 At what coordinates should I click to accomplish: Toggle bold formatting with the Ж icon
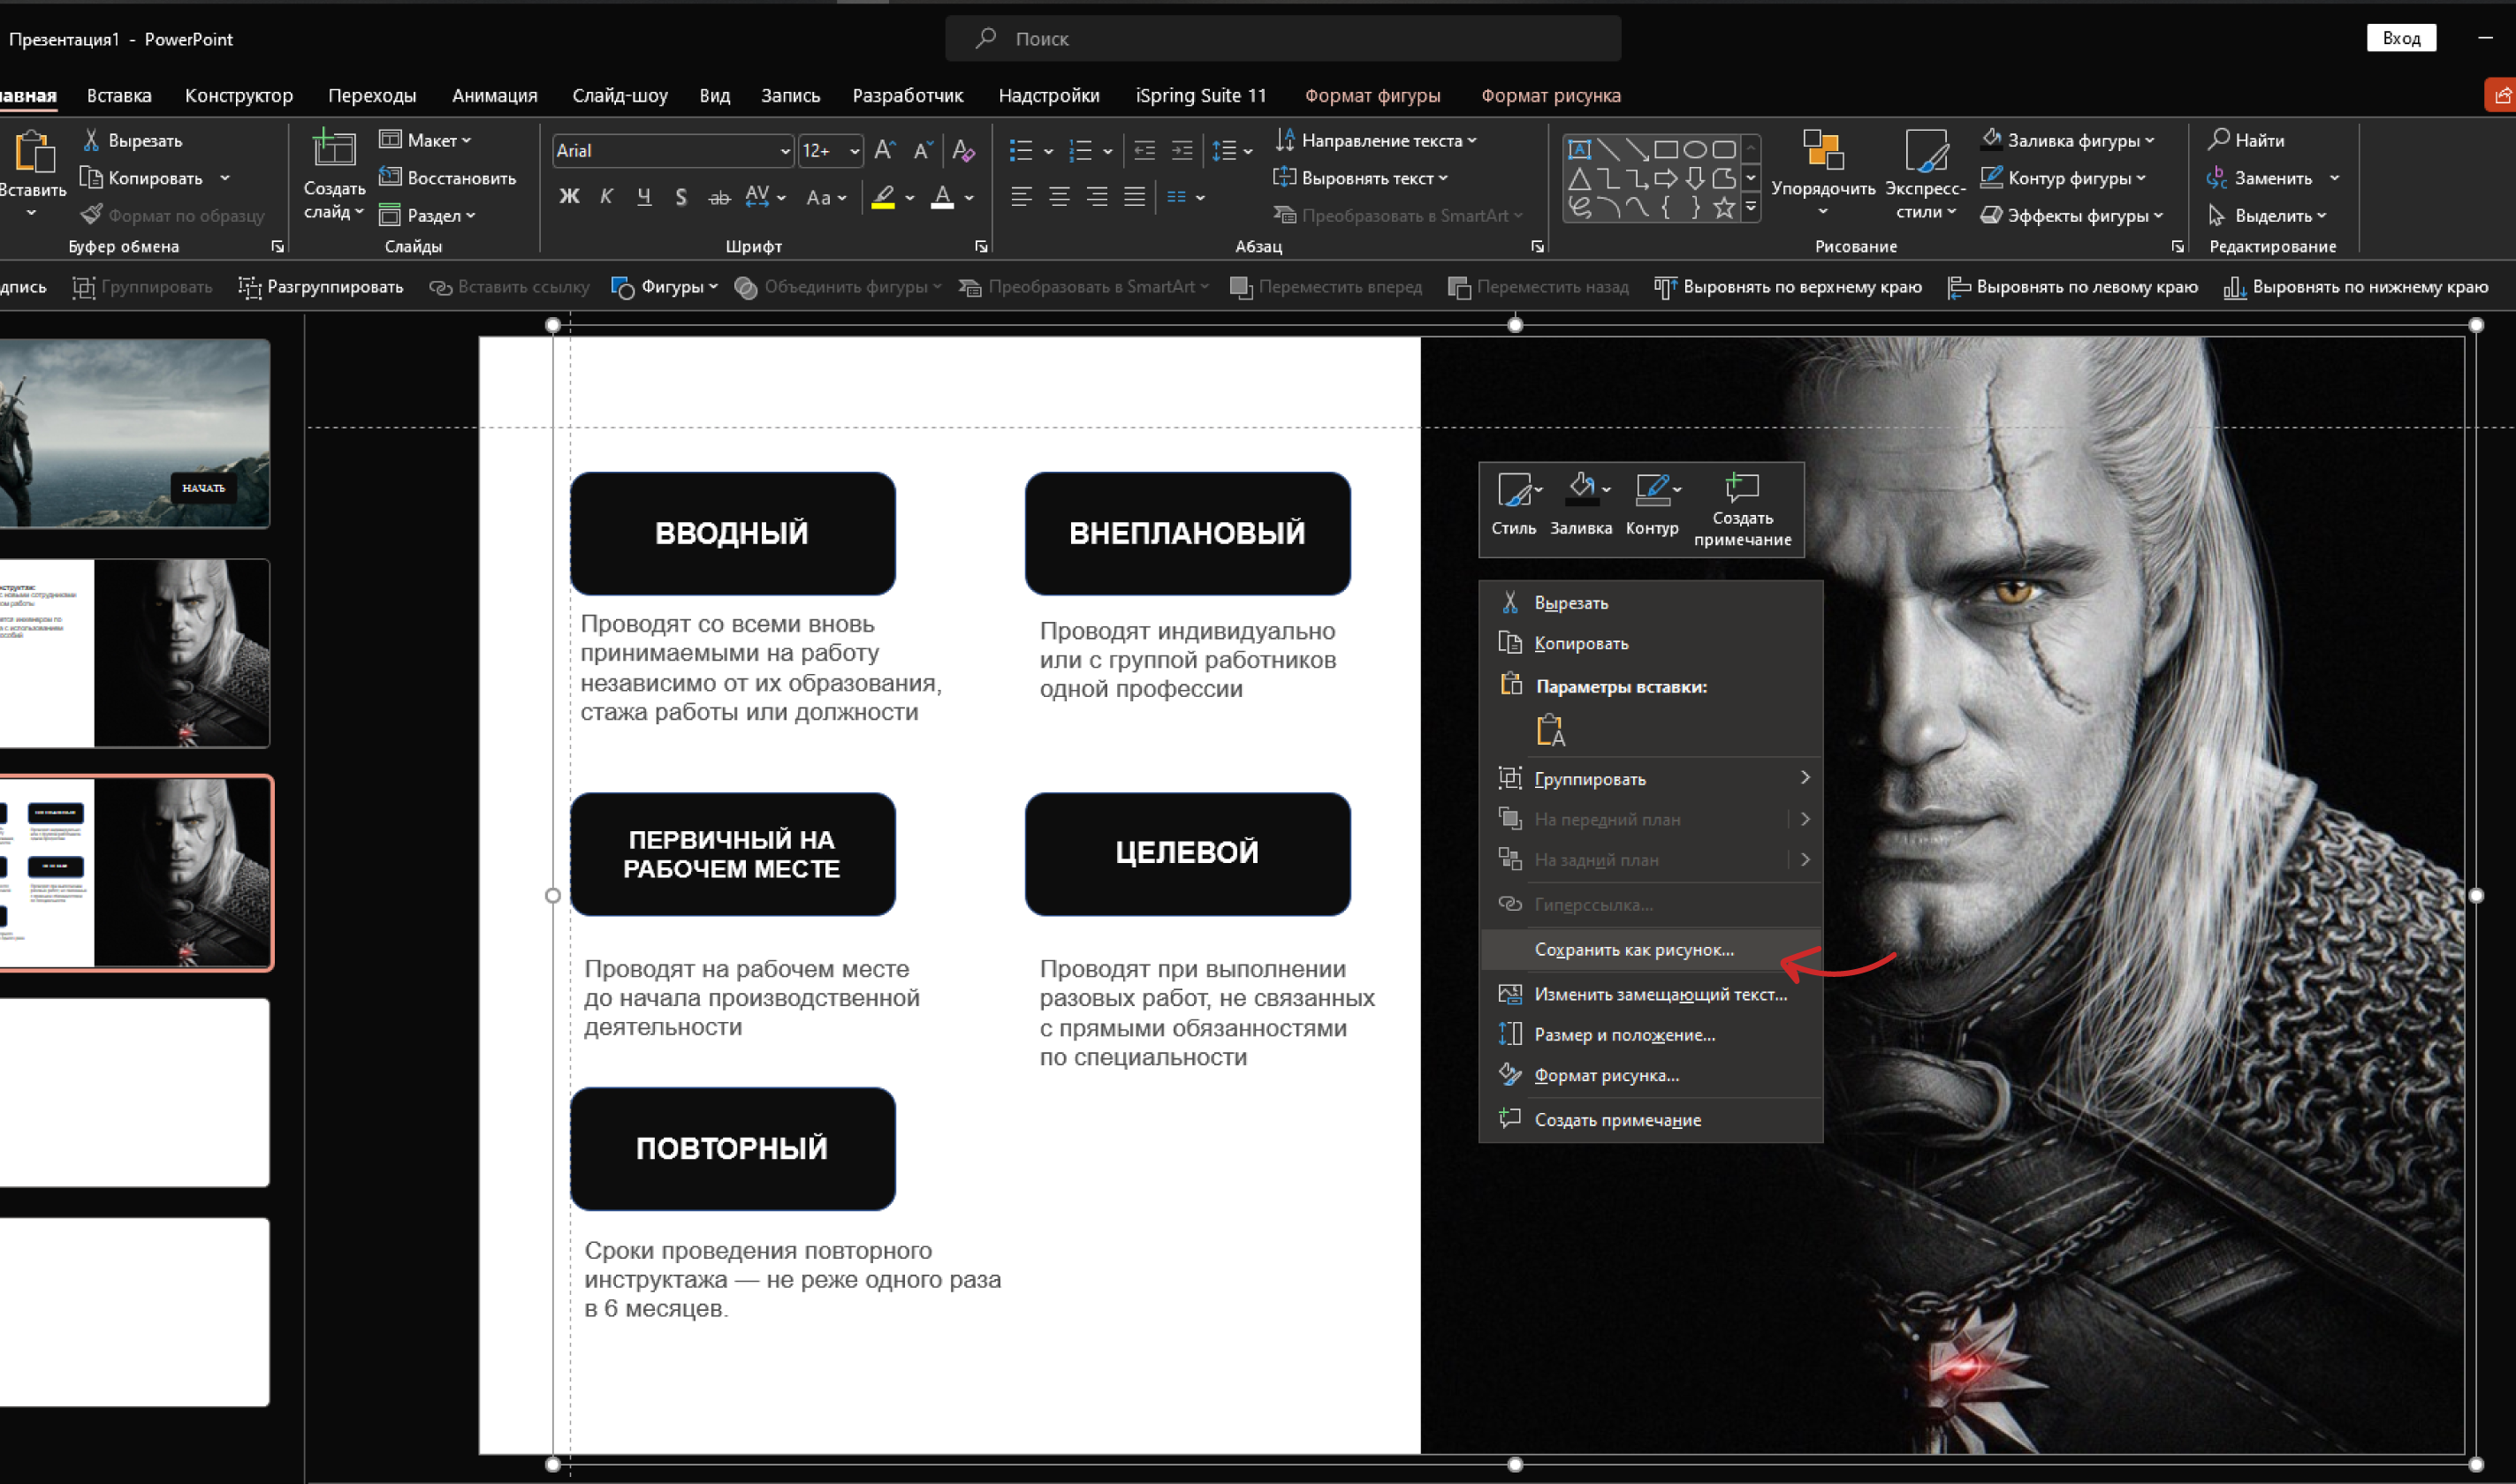click(x=569, y=196)
